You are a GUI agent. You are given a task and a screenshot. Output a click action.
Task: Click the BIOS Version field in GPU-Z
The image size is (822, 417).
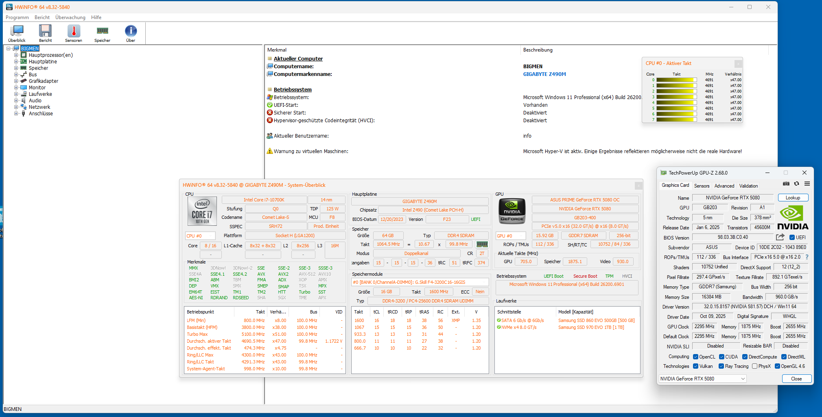point(732,238)
